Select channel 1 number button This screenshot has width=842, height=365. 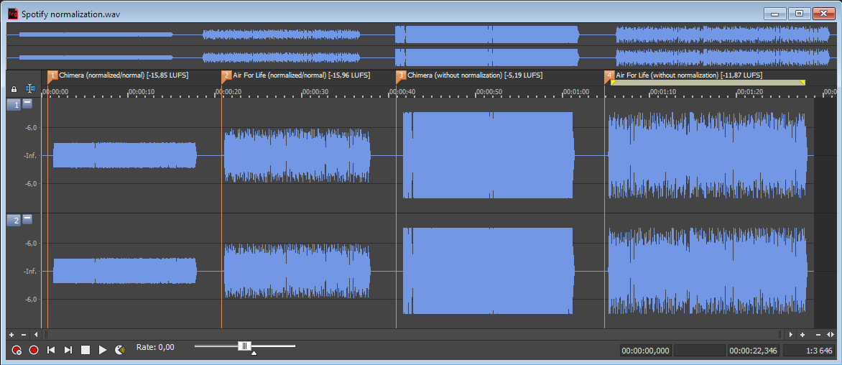click(x=14, y=105)
